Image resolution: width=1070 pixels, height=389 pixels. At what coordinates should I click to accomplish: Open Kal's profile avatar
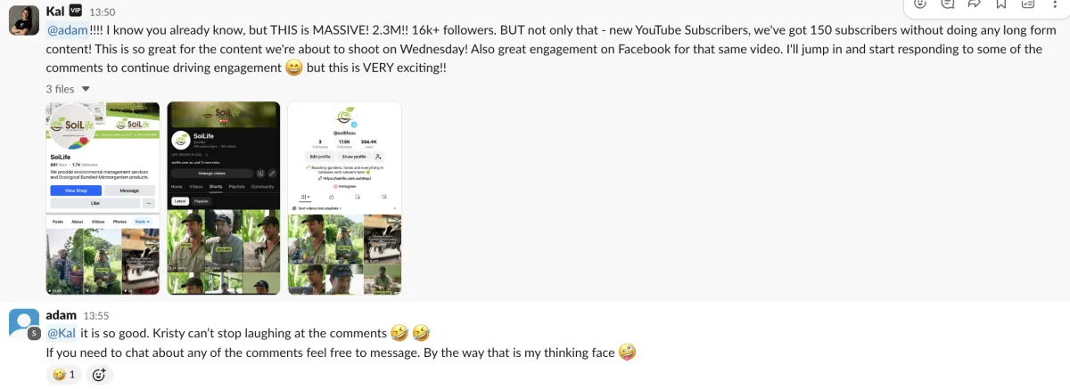[24, 19]
